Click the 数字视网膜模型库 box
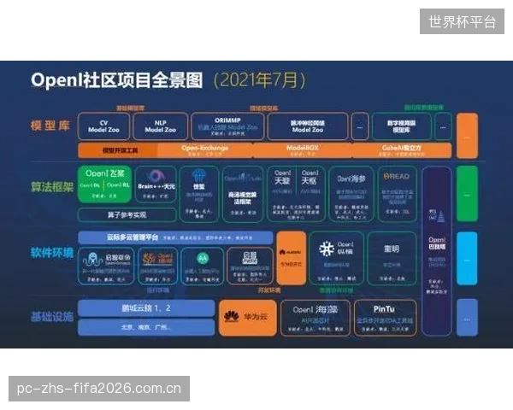The image size is (513, 410). pos(402,126)
